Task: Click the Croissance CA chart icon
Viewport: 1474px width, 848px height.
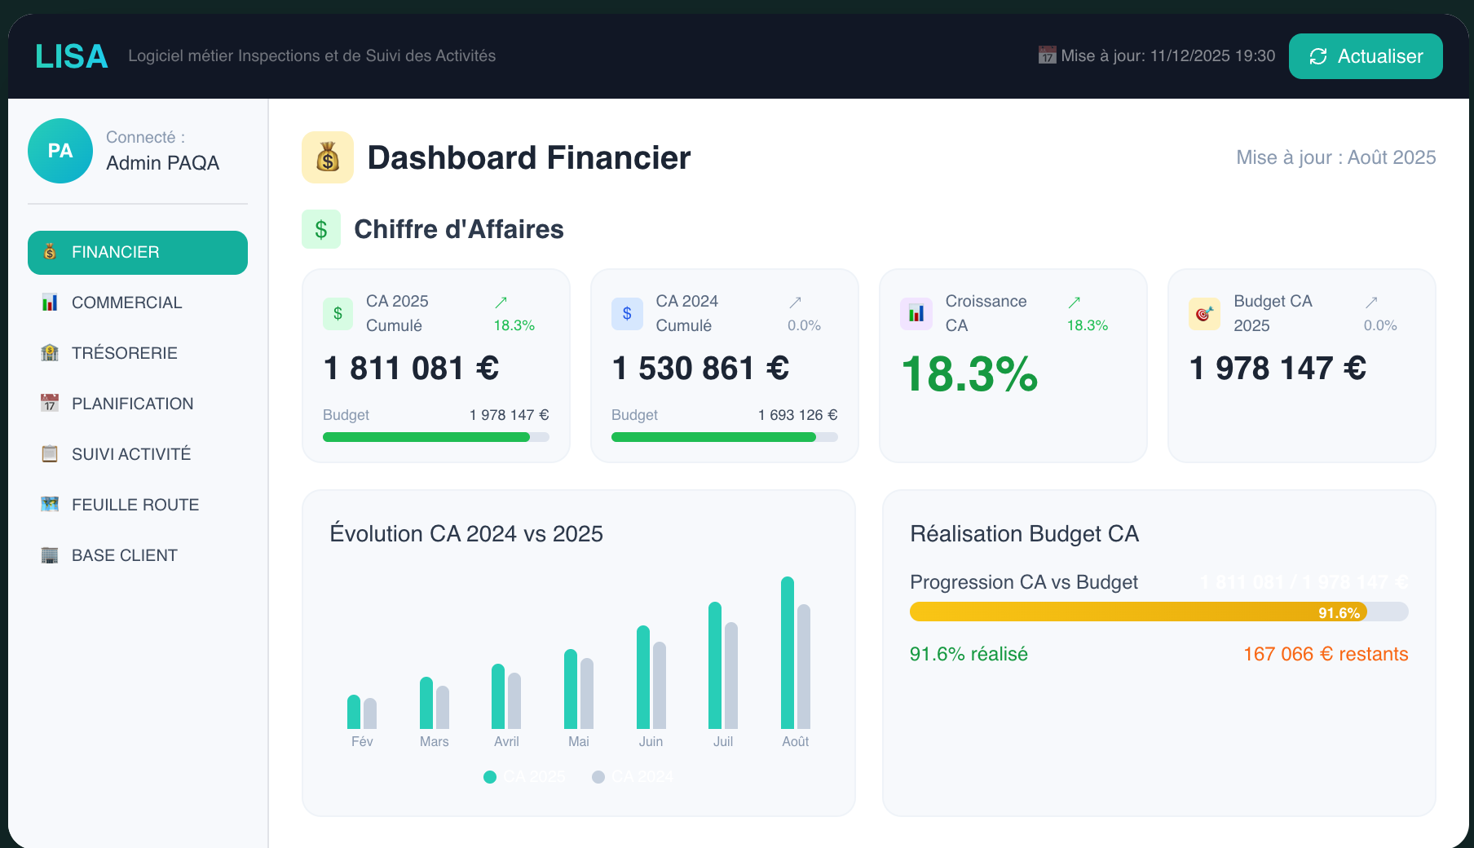Action: (916, 313)
